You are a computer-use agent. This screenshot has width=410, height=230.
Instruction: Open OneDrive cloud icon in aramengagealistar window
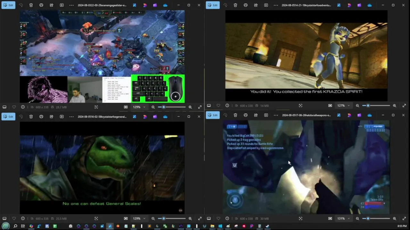(165, 5)
